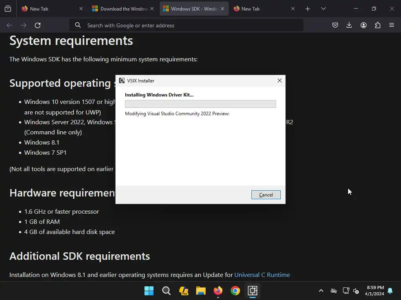The height and width of the screenshot is (300, 401).
Task: Open File Explorer from taskbar
Action: pyautogui.click(x=201, y=291)
